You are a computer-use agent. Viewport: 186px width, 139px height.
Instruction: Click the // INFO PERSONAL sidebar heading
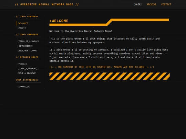tap(27, 16)
